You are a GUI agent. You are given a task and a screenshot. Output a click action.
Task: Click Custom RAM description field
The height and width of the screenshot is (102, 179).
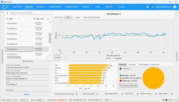coord(27,79)
